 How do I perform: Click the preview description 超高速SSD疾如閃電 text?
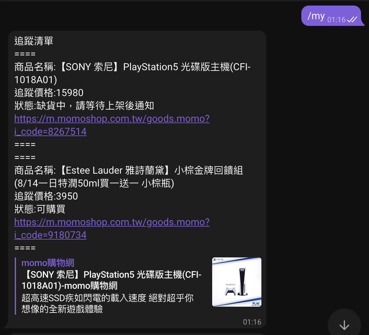pos(108,303)
